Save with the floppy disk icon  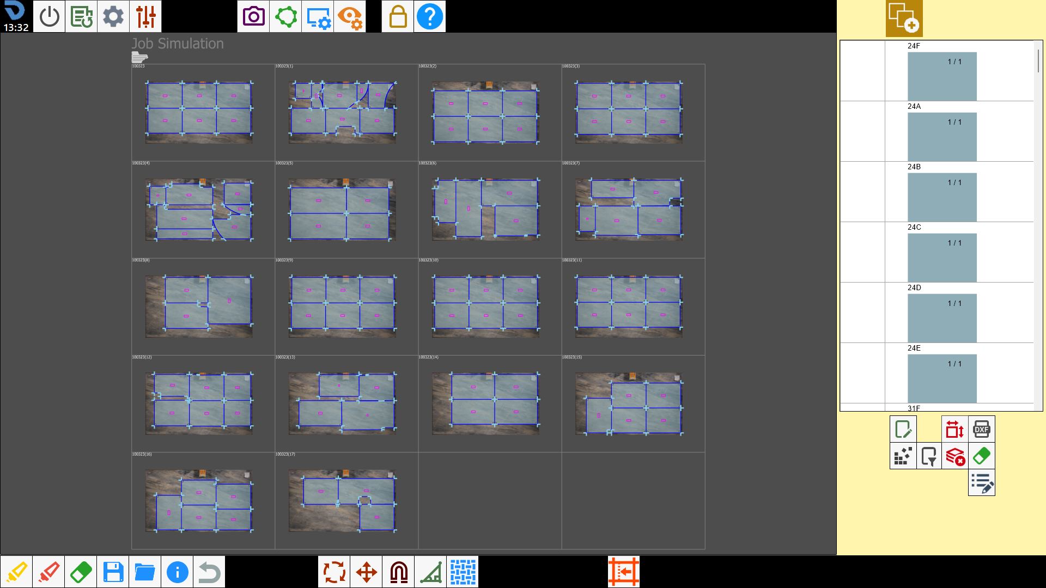point(113,572)
